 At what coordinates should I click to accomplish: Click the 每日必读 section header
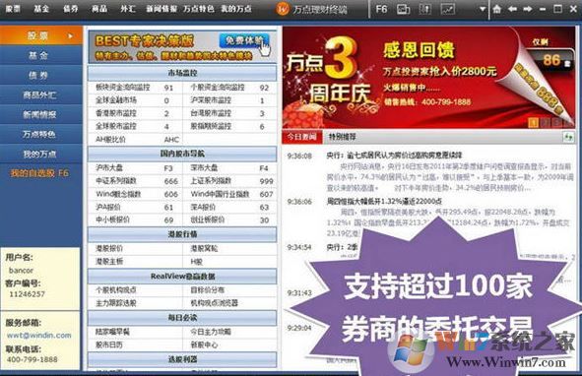pos(182,318)
